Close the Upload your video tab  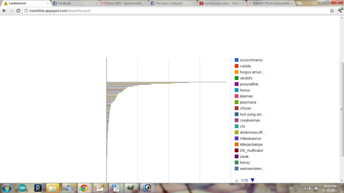coord(243,3)
